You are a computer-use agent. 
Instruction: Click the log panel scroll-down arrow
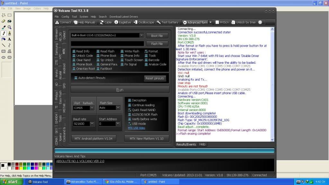coord(272,140)
